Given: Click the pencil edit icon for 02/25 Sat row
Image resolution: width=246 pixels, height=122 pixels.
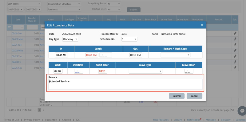Looking at the screenshot, I should (235, 67).
